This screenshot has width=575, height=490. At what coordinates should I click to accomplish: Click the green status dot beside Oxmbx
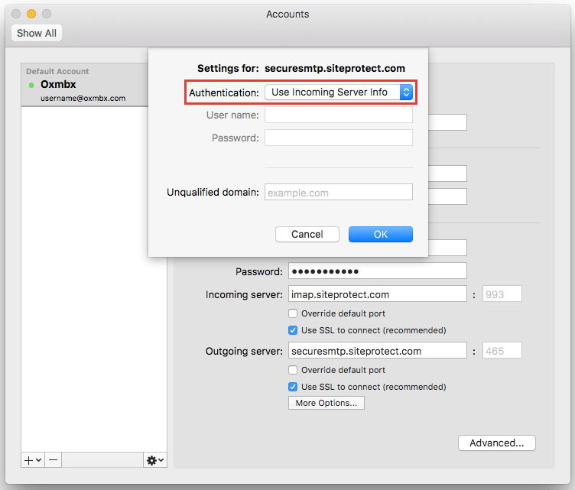click(x=31, y=85)
